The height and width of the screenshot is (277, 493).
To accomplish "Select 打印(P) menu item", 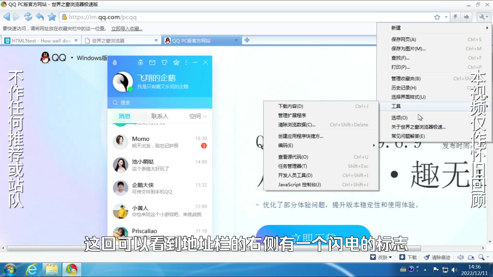I will coord(434,67).
